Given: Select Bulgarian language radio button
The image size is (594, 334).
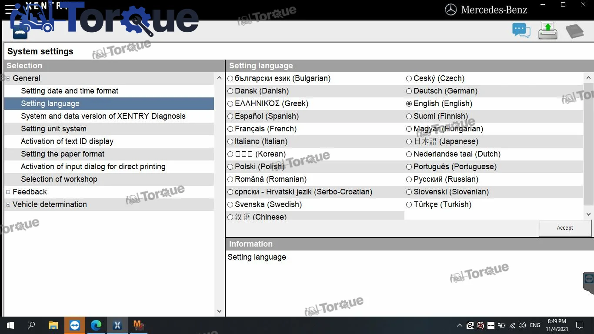Looking at the screenshot, I should [230, 79].
